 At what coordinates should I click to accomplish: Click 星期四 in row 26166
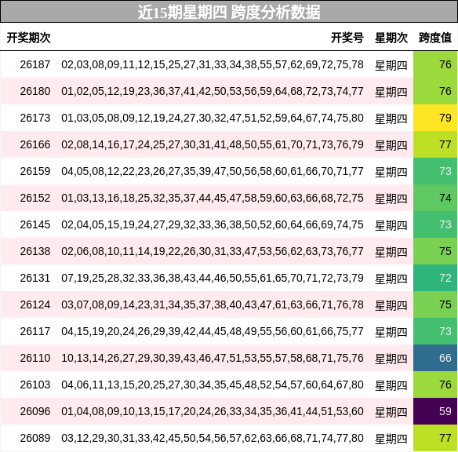coord(391,145)
